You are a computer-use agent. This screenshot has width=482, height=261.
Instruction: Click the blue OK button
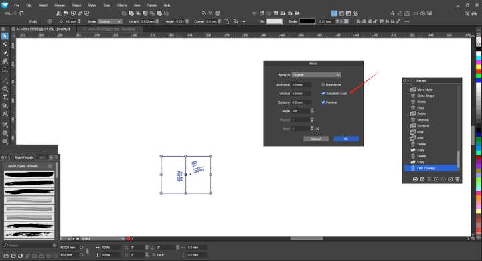(x=346, y=139)
